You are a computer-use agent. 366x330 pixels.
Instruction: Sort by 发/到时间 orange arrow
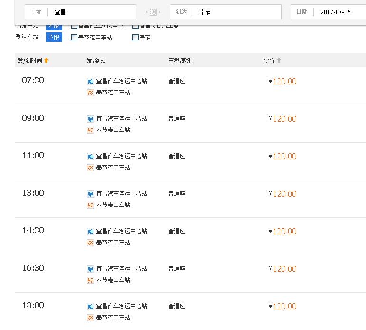tap(46, 60)
